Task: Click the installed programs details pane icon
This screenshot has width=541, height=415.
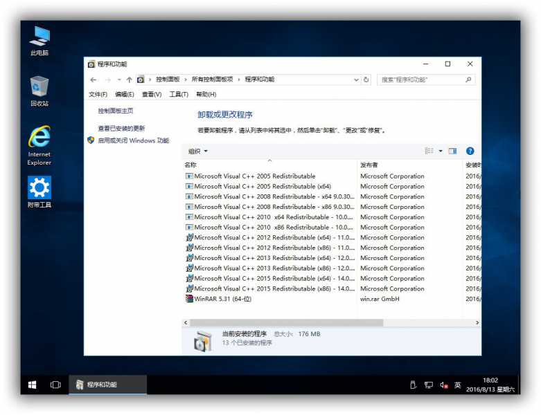Action: 202,341
